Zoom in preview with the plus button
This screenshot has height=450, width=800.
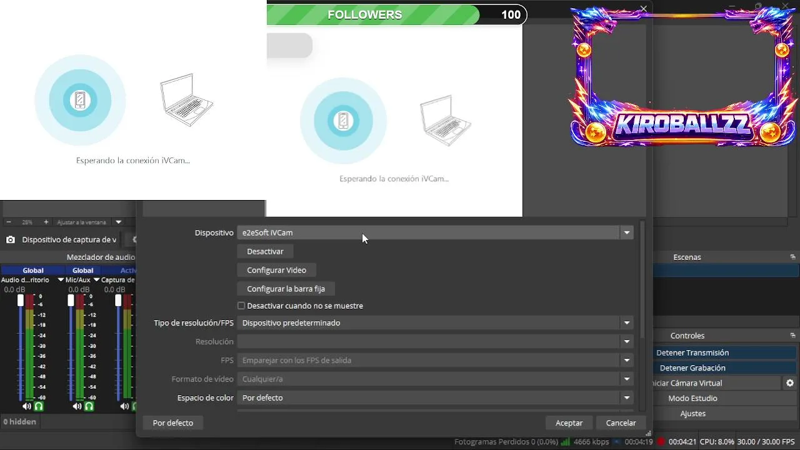46,222
